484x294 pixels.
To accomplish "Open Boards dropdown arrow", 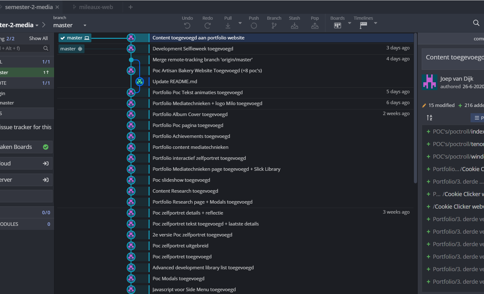I will pos(349,23).
